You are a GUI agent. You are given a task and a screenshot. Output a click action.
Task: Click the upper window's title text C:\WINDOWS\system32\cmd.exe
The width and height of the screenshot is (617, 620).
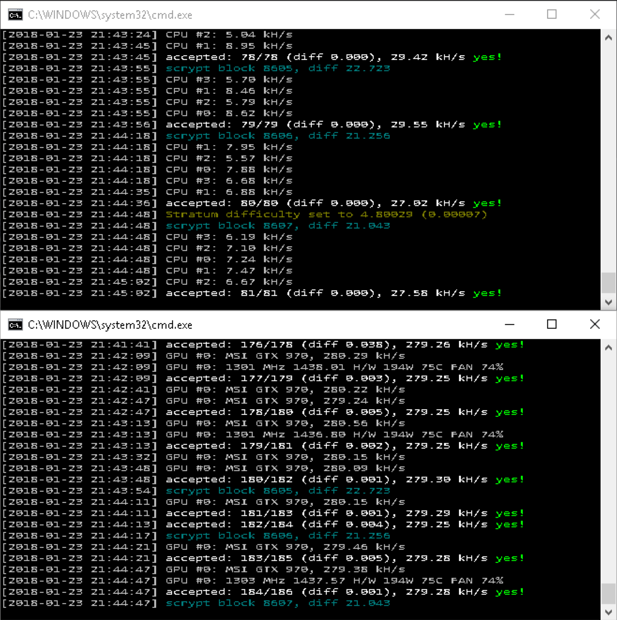click(x=110, y=15)
